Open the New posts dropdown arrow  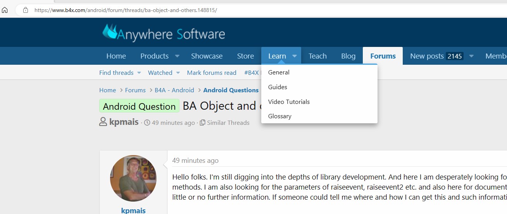[471, 56]
